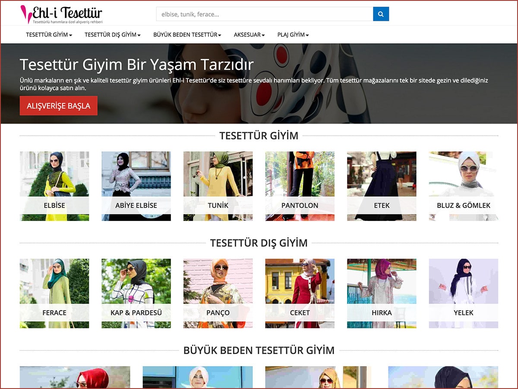Viewport: 518px width, 389px height.
Task: Expand the TESETTÜR GİYİM dropdown menu
Action: point(49,35)
